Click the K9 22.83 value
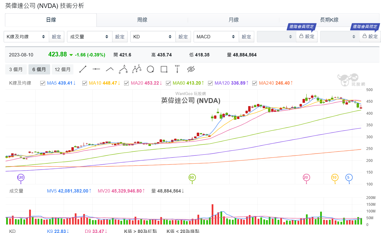The width and height of the screenshot is (381, 233). pos(58,231)
